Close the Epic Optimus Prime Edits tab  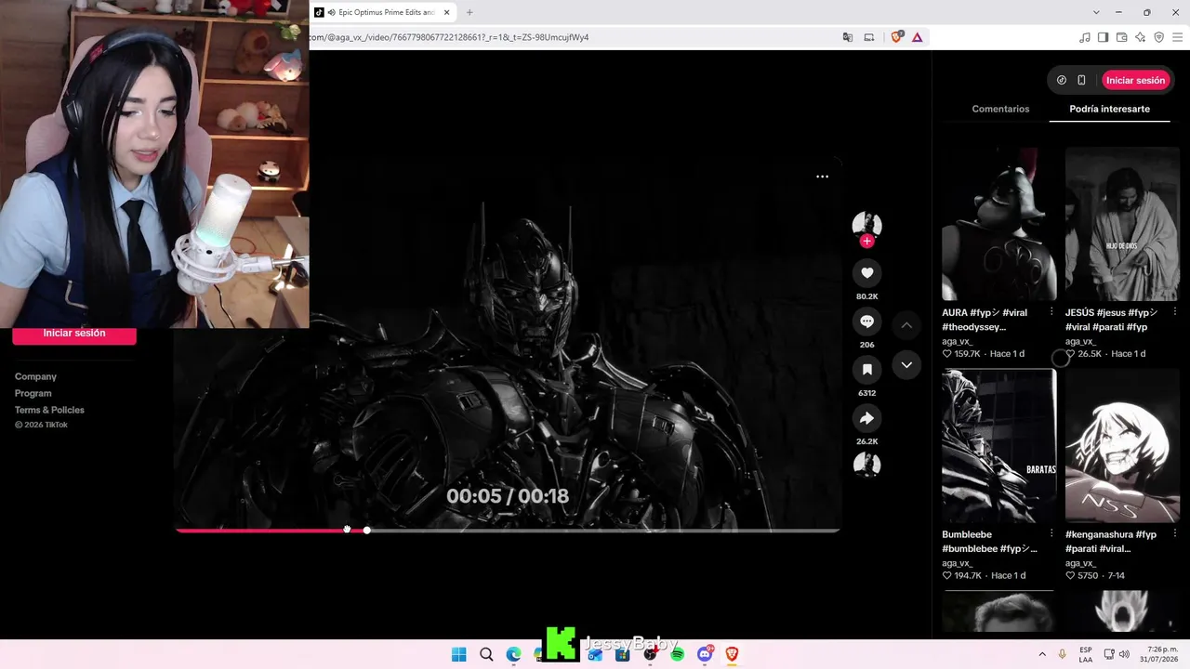[x=447, y=12]
